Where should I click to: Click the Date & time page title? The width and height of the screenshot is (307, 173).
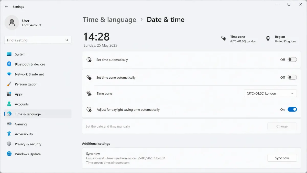coord(166,20)
